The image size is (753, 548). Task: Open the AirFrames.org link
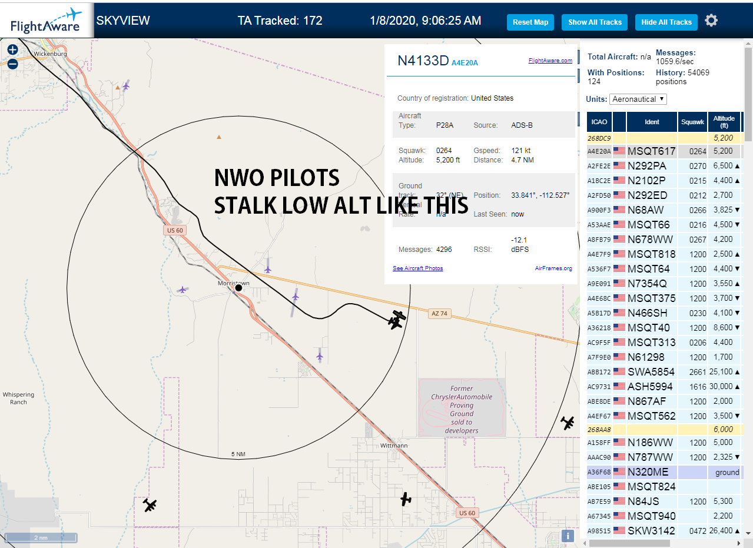[553, 268]
